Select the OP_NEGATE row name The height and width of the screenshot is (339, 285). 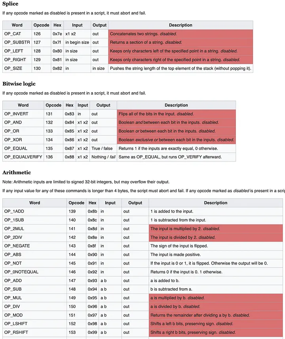(17, 246)
